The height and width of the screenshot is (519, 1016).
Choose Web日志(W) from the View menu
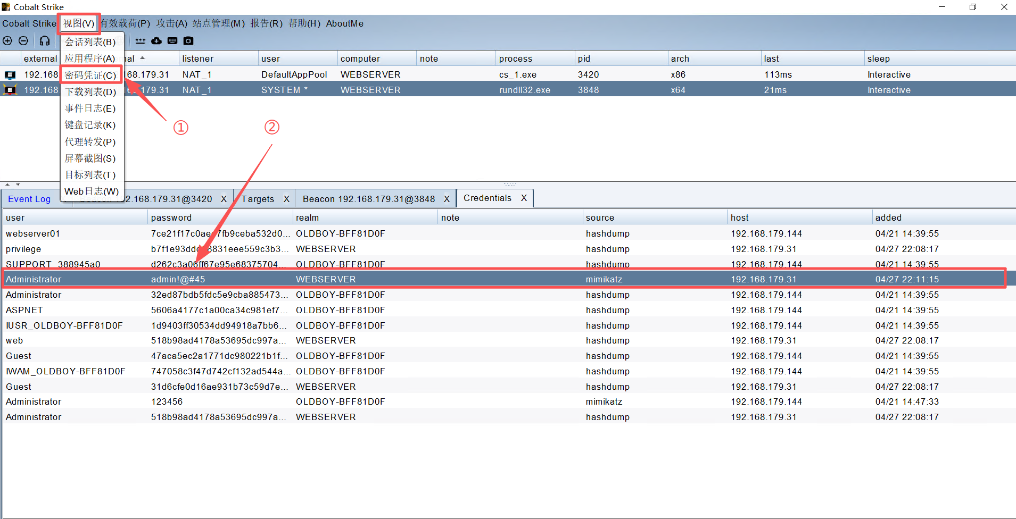92,191
